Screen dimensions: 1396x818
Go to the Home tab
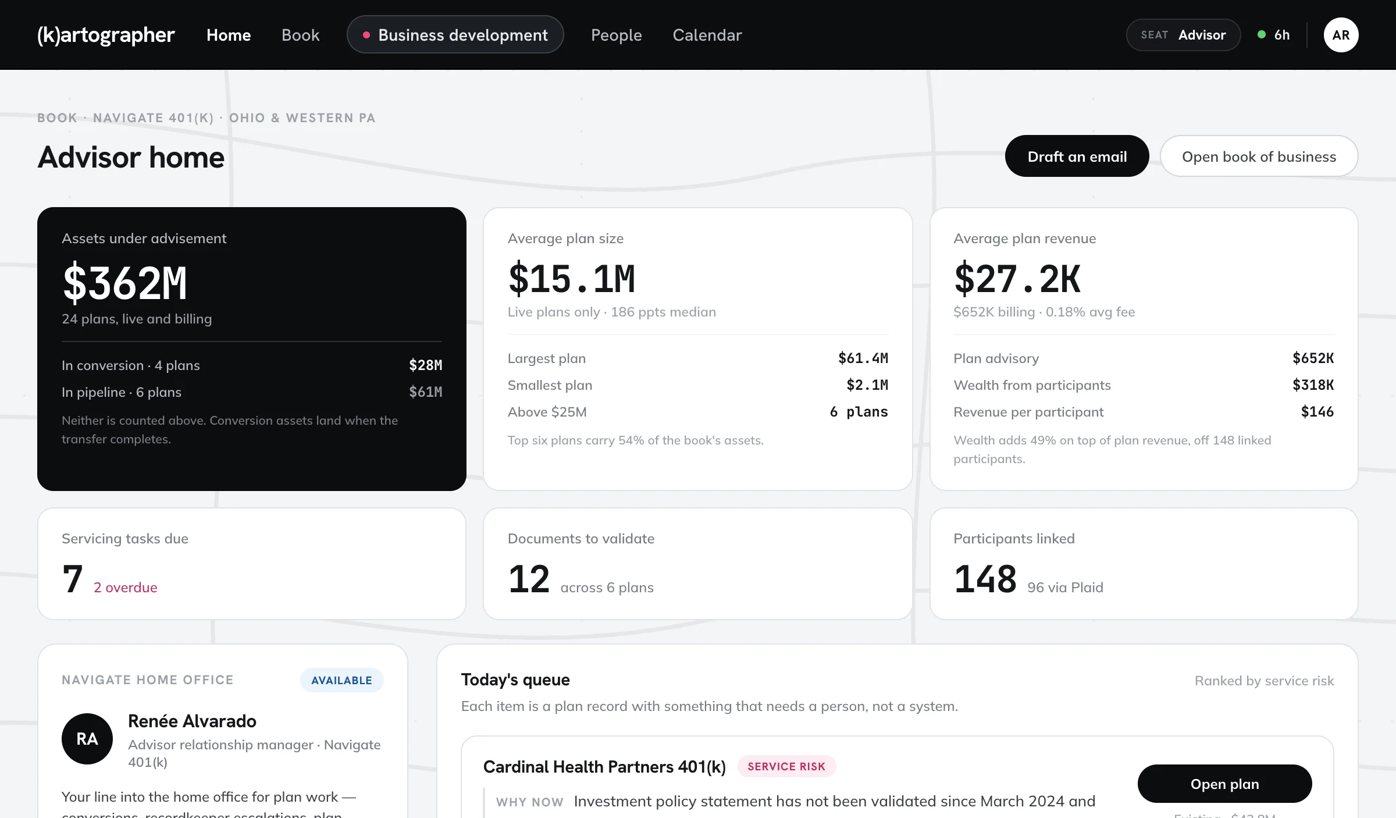pyautogui.click(x=229, y=35)
